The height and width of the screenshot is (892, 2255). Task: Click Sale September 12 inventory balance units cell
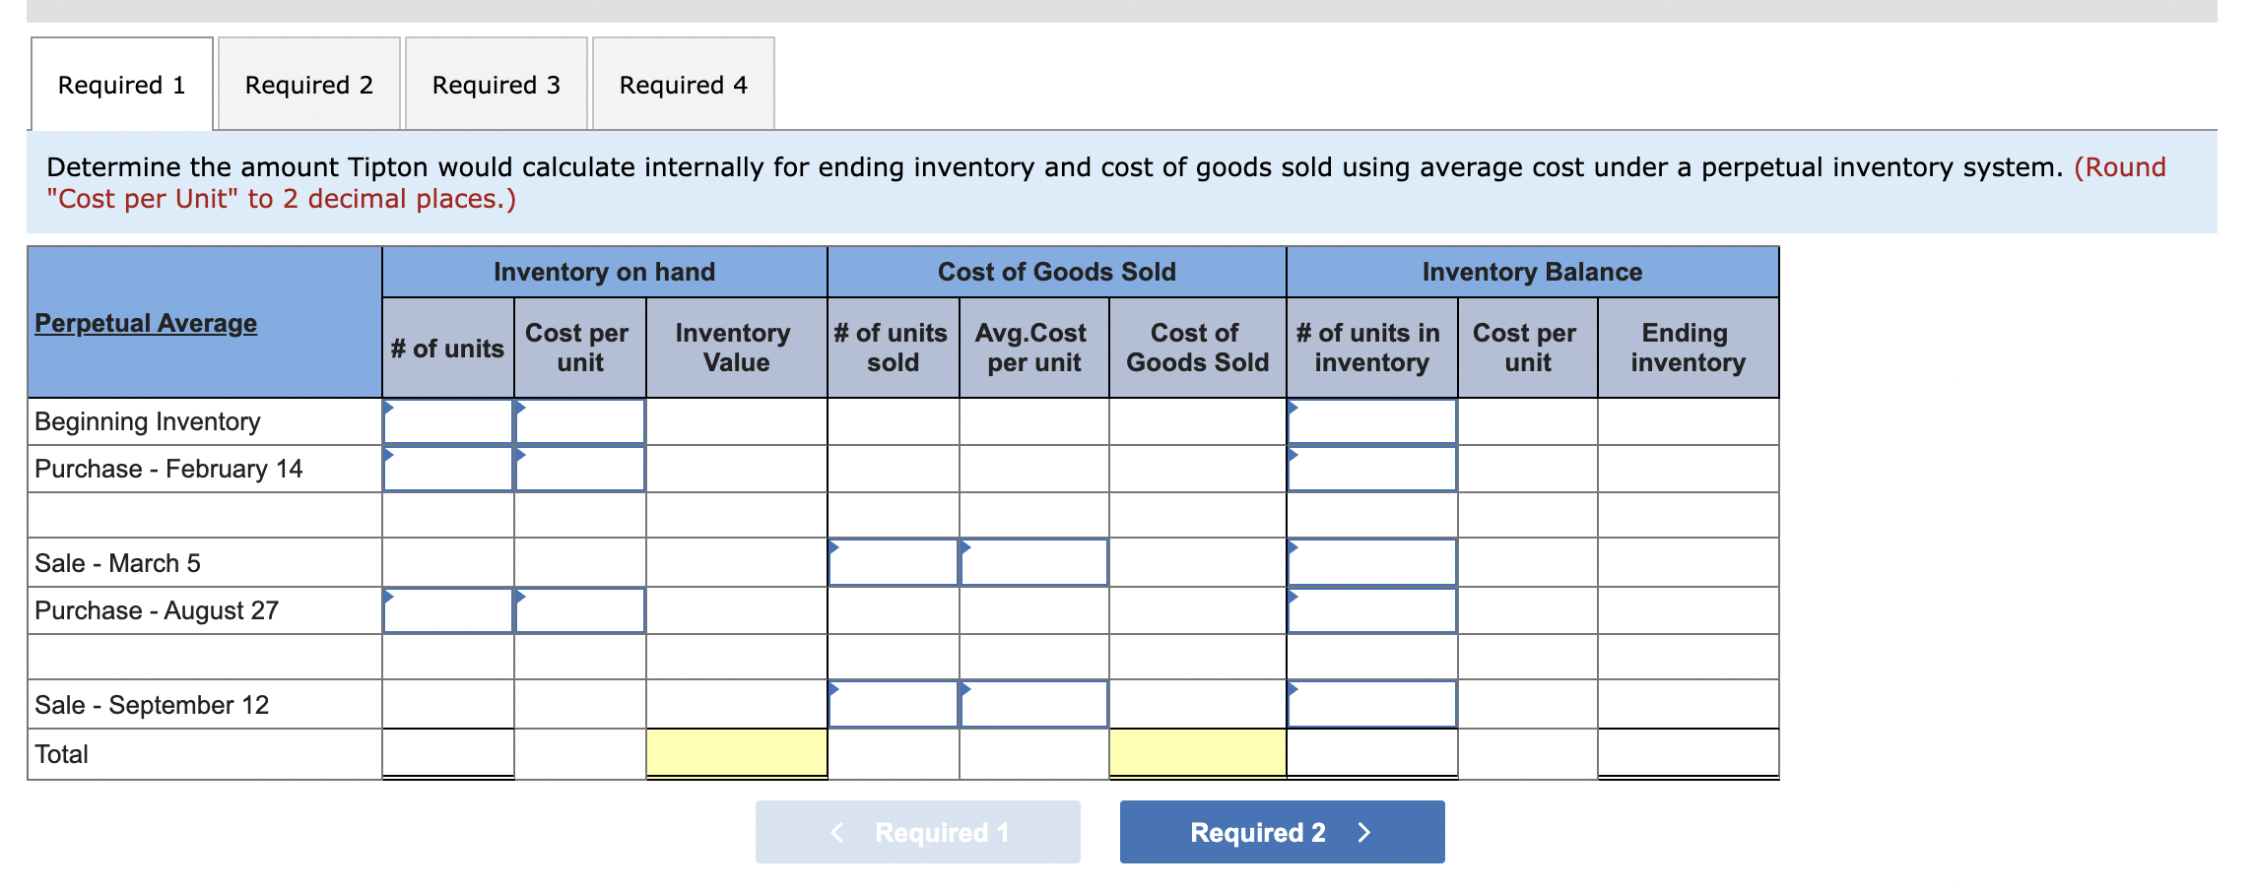(x=1371, y=704)
